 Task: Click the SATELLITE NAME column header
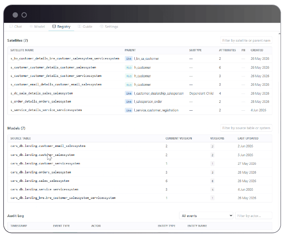(x=22, y=50)
